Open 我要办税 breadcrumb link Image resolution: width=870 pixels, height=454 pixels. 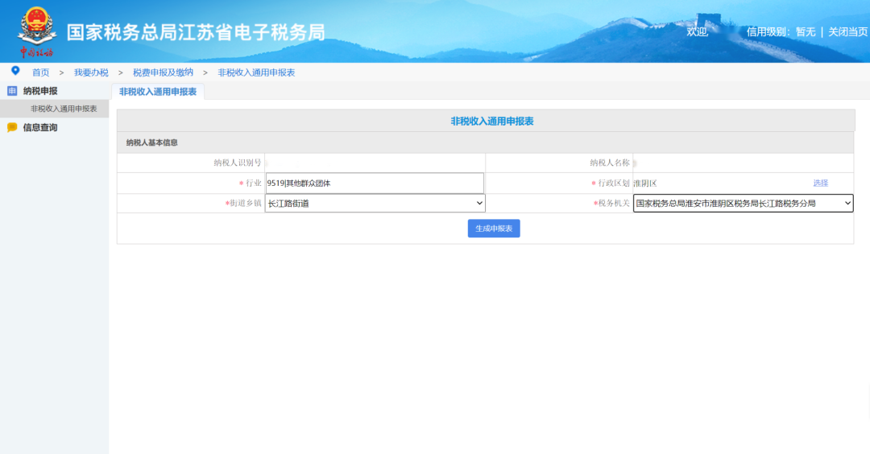[x=91, y=72]
